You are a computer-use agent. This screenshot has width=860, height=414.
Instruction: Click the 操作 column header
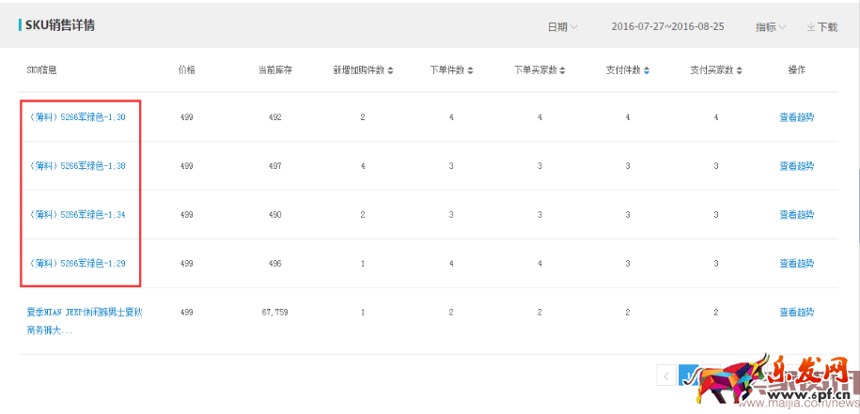click(x=796, y=70)
